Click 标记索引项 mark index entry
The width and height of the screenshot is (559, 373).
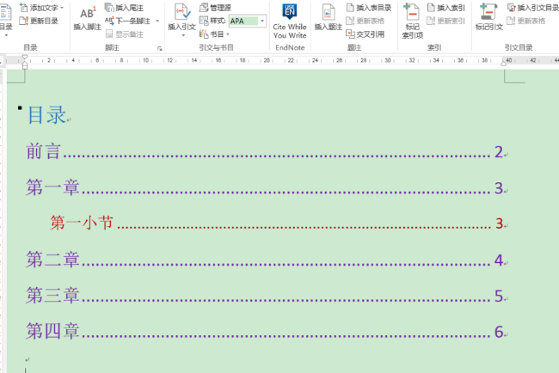pyautogui.click(x=413, y=21)
